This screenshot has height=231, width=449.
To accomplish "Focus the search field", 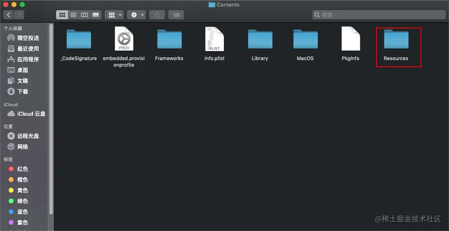I will coord(379,15).
